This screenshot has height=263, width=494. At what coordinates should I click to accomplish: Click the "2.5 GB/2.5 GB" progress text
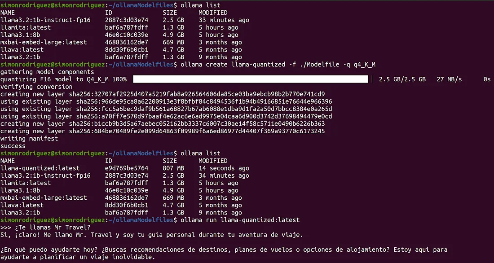pos(402,79)
